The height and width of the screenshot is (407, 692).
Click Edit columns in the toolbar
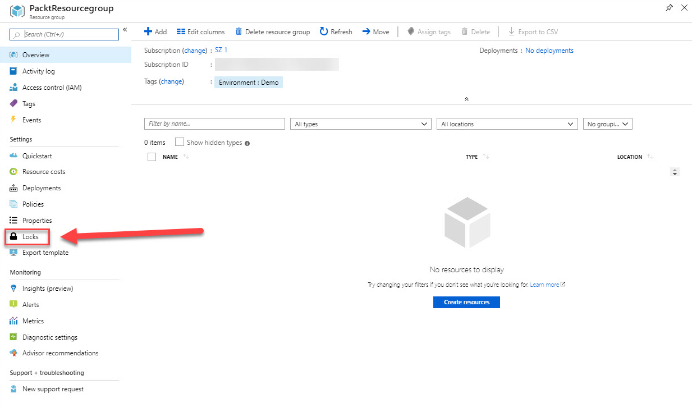coord(200,32)
